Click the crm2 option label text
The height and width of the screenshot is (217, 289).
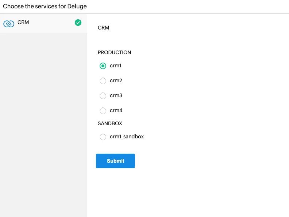coord(116,80)
